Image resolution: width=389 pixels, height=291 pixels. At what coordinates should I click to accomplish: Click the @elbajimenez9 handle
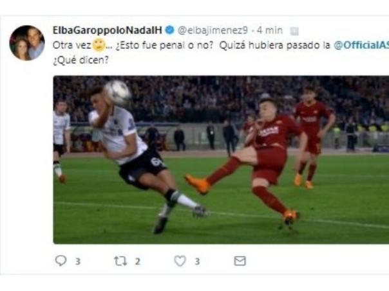213,30
